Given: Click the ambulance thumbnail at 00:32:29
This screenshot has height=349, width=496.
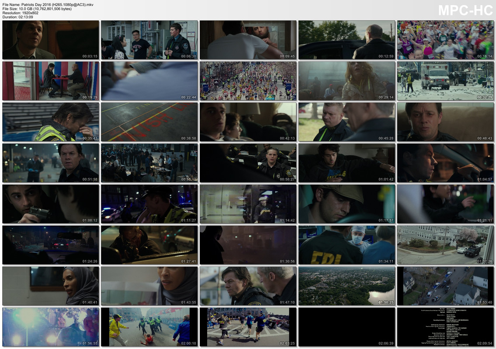Looking at the screenshot, I should [445, 81].
